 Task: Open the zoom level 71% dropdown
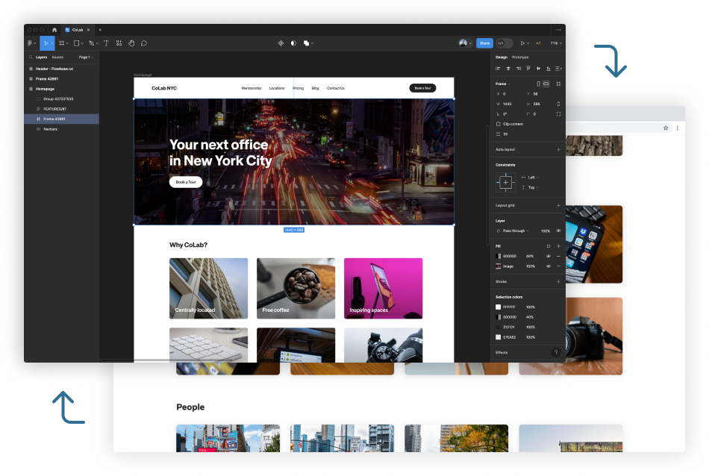click(x=555, y=43)
